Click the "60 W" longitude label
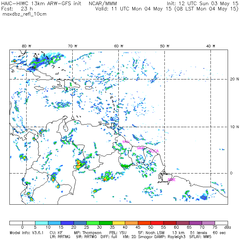The height and width of the screenshot is (240, 240). pyautogui.click(x=119, y=46)
